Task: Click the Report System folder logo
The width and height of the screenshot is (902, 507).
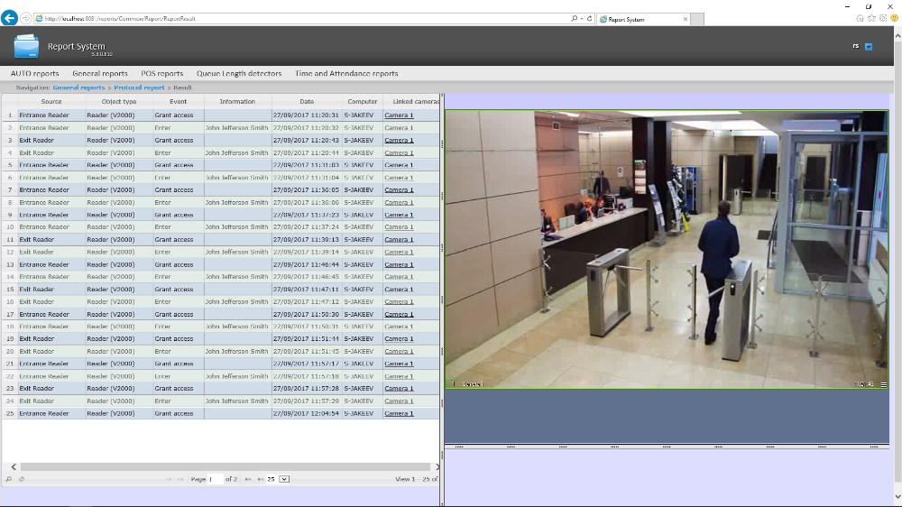Action: click(x=27, y=46)
